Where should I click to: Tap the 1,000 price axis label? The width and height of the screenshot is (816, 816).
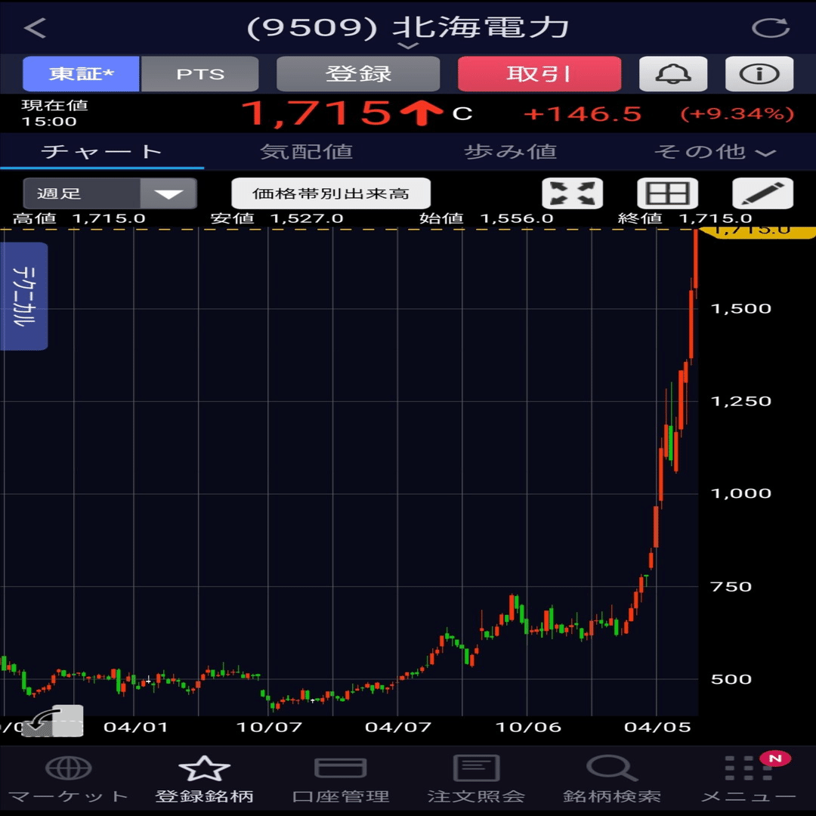pos(740,493)
